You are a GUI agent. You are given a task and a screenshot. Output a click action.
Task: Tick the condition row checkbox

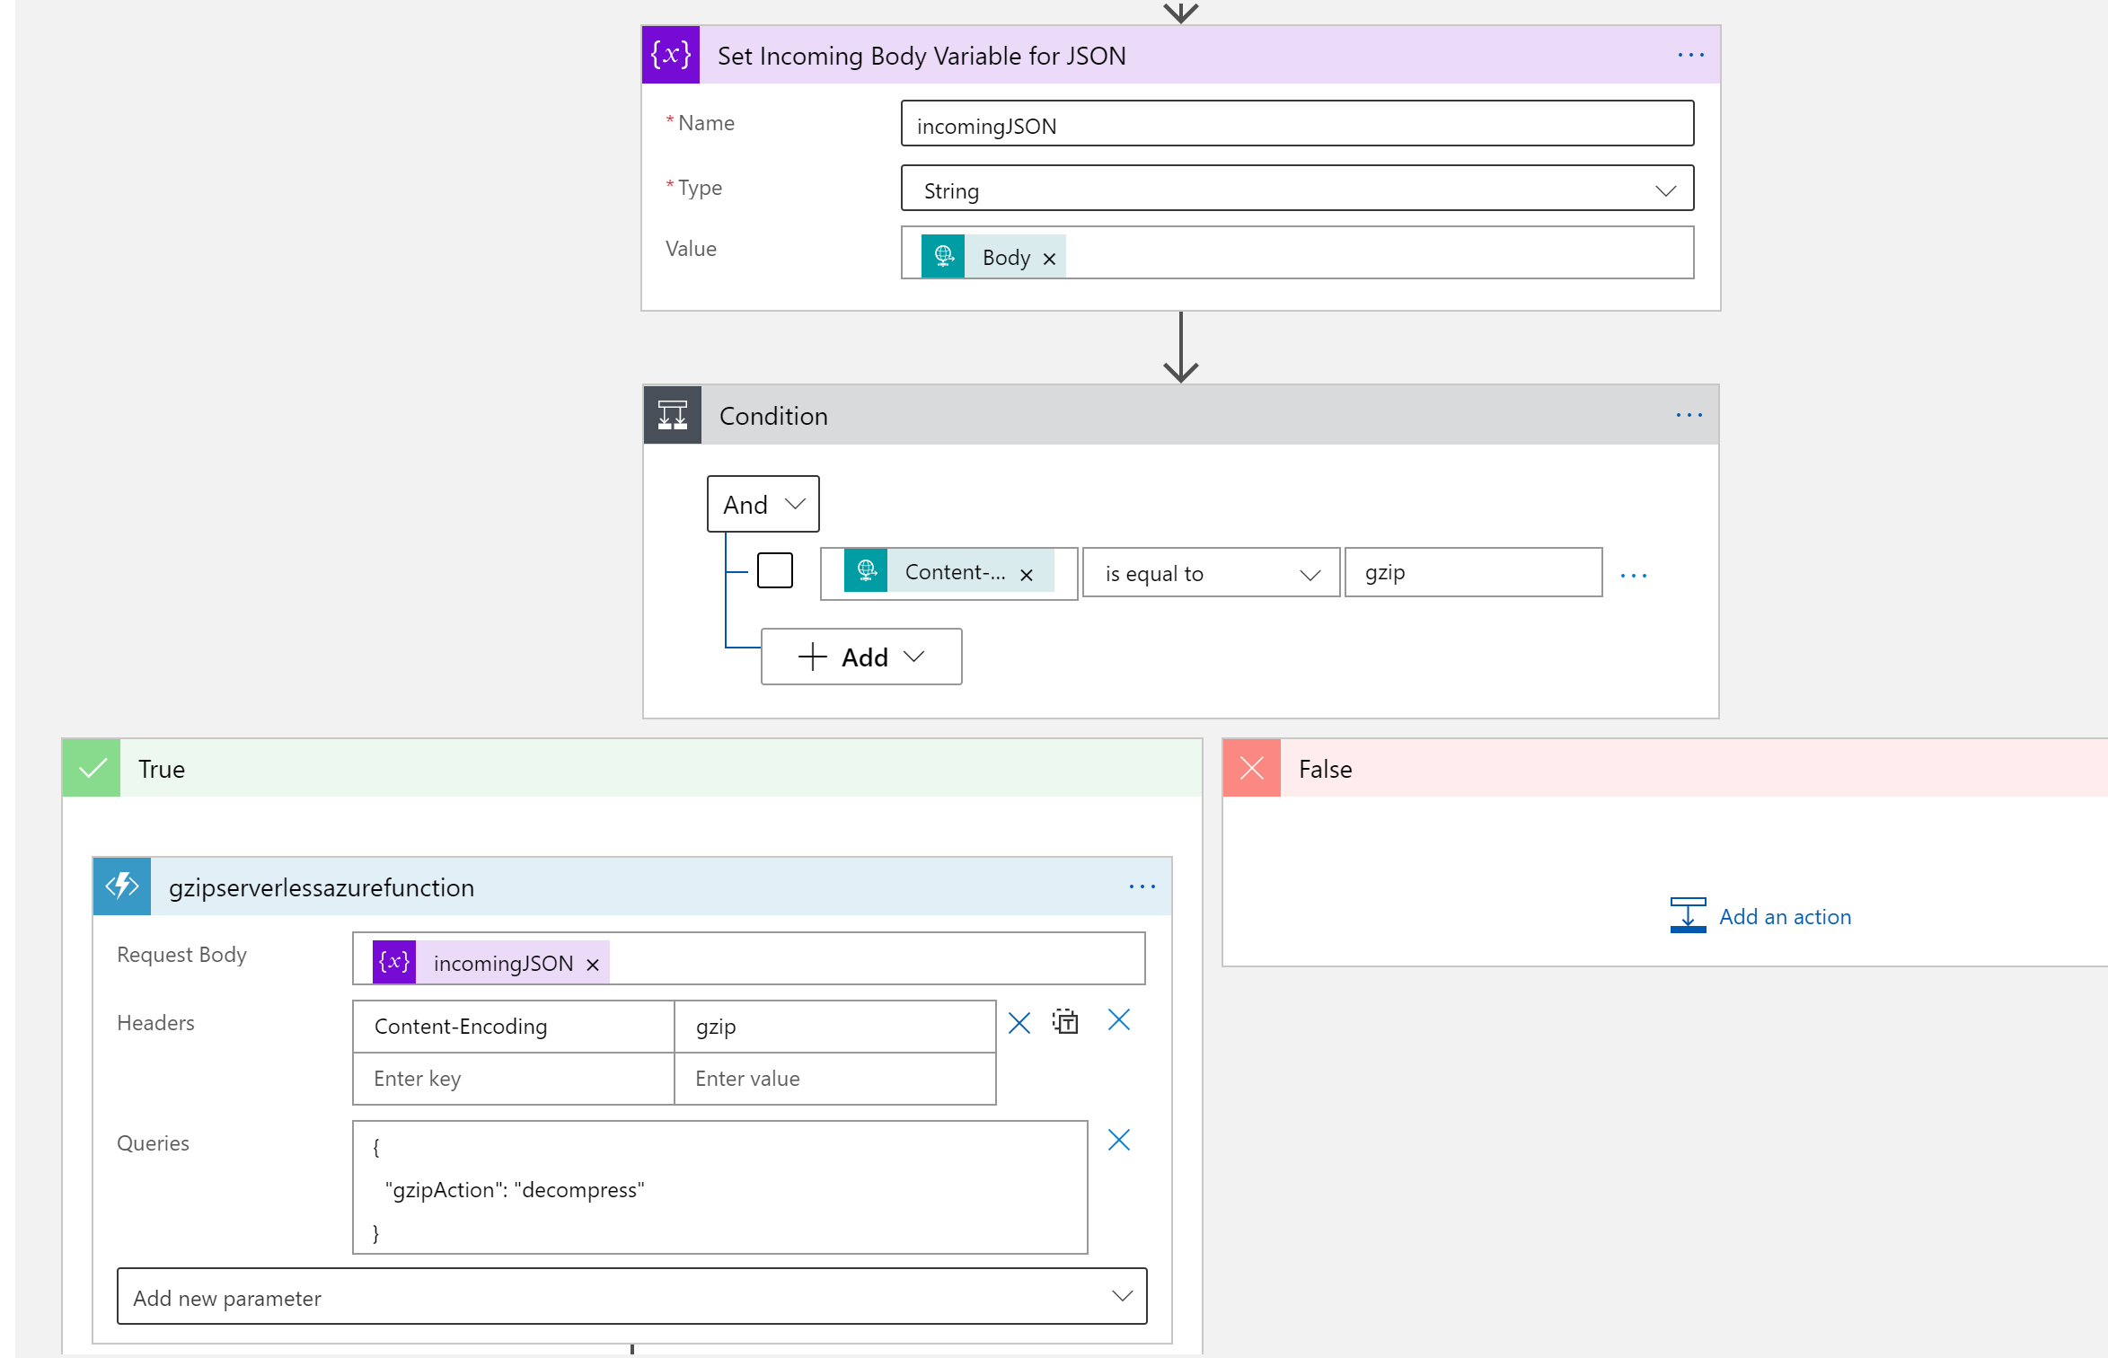[x=775, y=570]
